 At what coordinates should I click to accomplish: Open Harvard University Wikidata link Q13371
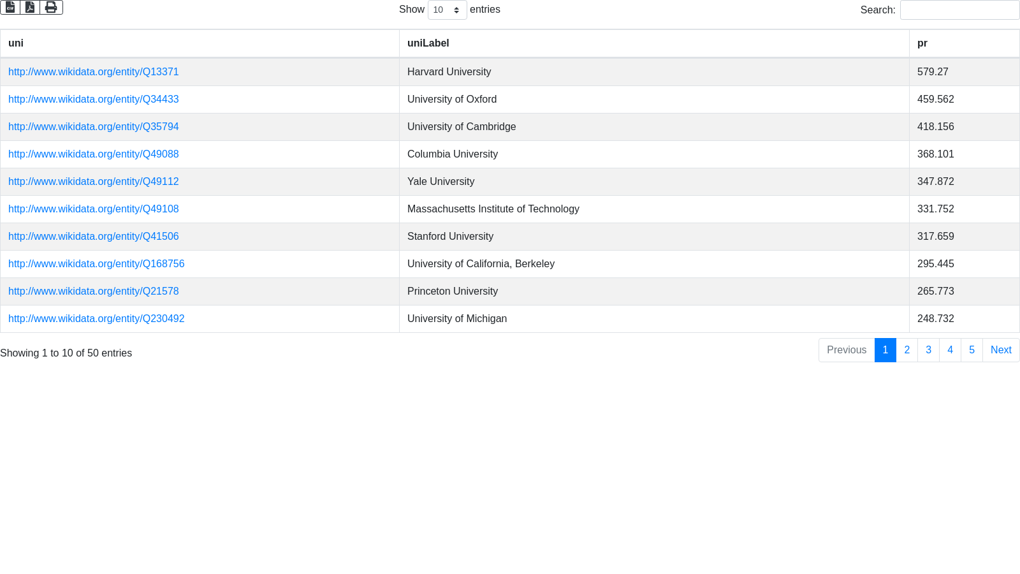point(93,72)
